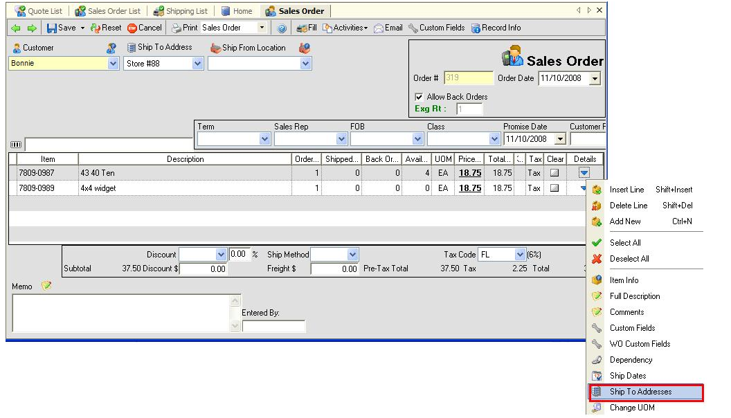Switch to the Sales Order List tab
Screen dimensions: 731x418
tap(108, 10)
